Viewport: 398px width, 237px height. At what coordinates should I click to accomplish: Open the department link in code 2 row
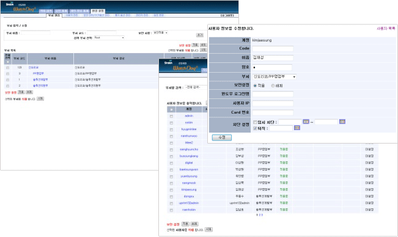pos(40,86)
